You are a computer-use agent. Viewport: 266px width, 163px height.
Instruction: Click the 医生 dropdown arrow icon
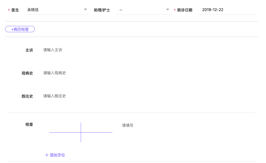85,10
